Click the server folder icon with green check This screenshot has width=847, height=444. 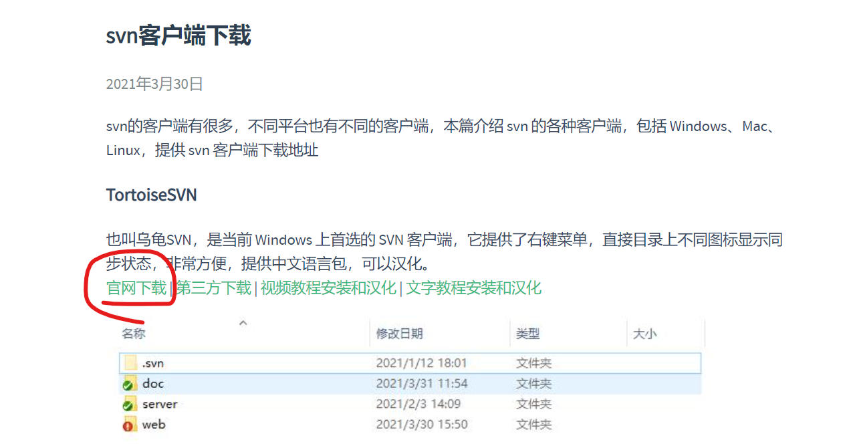pos(130,405)
